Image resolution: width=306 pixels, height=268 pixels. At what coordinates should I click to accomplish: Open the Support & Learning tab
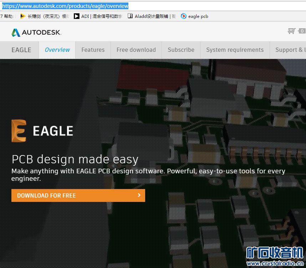click(290, 50)
